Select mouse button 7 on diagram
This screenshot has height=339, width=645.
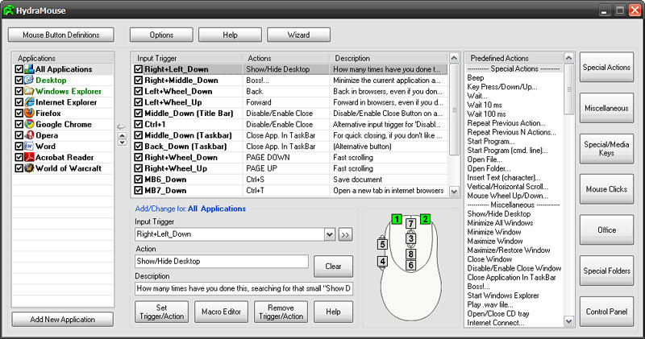coord(410,224)
